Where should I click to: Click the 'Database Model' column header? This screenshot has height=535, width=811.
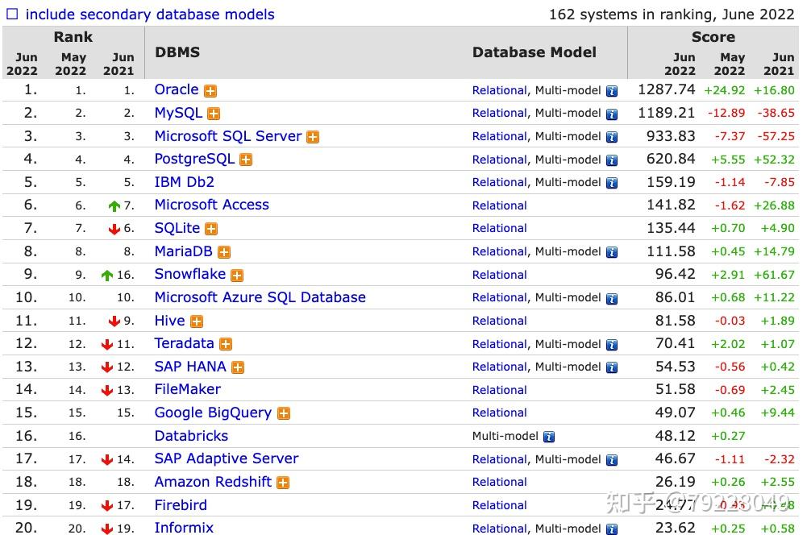[x=534, y=52]
